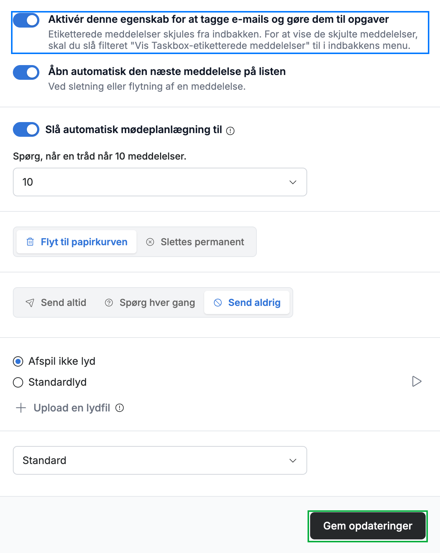Viewport: 440px width, 553px height.
Task: Click the prohibited icon next to Send aldrig
Action: pyautogui.click(x=218, y=303)
